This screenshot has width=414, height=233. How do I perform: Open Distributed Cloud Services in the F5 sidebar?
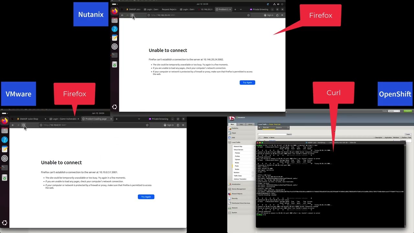point(241,203)
